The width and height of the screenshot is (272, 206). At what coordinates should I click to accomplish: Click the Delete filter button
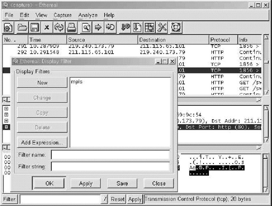coord(42,127)
